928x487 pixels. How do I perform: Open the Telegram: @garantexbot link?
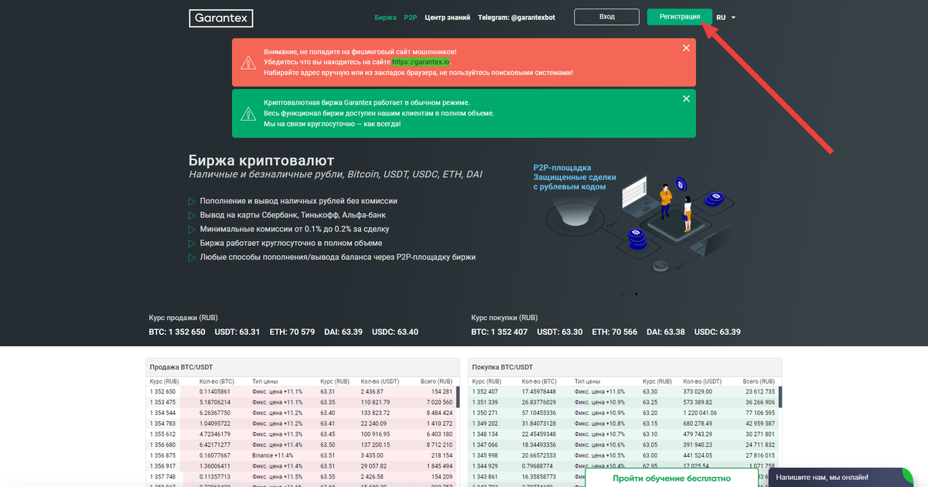pyautogui.click(x=517, y=17)
